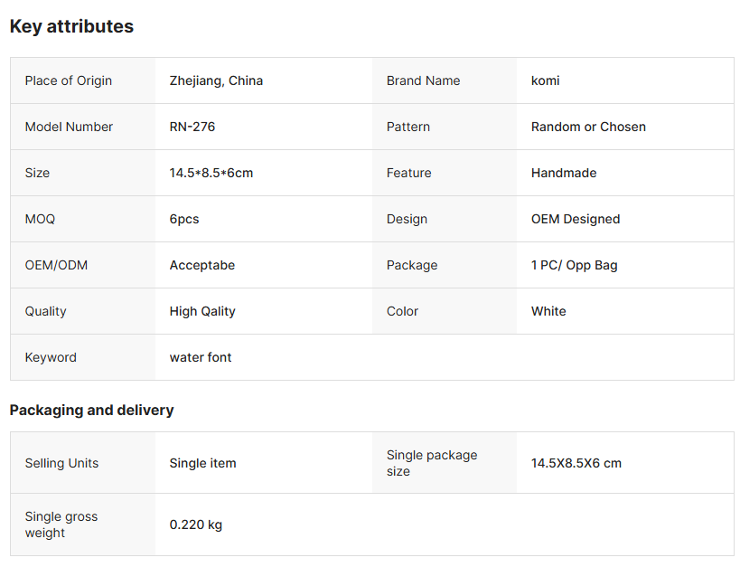
Task: Select the 1 PC/ Opp Bag value
Action: (574, 265)
